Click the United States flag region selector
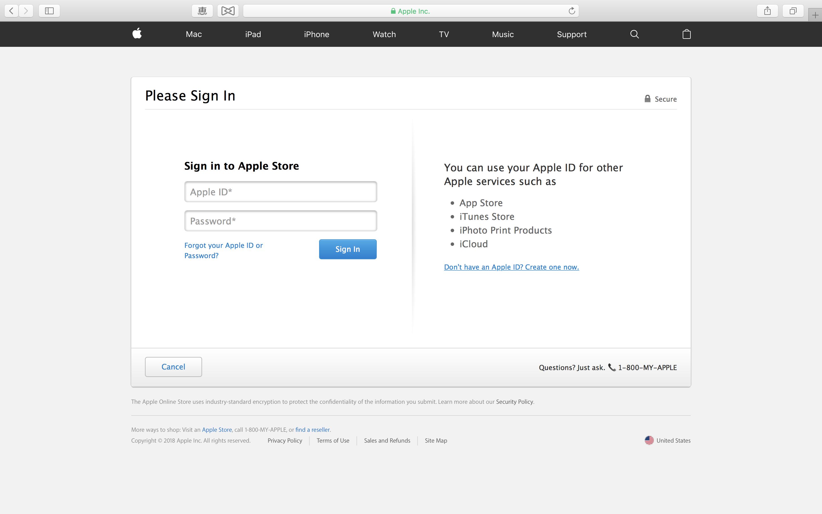The height and width of the screenshot is (514, 822). coord(668,440)
